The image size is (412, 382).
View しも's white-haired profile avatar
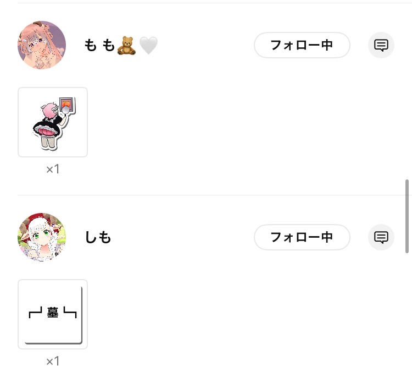tap(42, 237)
